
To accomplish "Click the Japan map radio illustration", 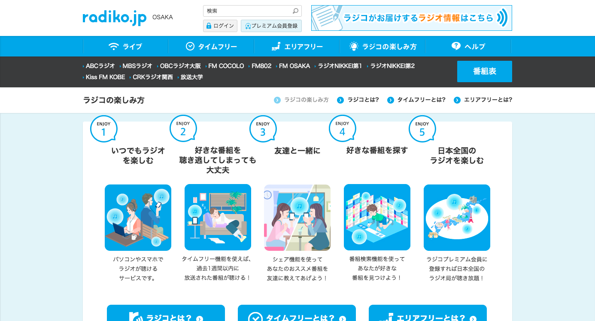I will tap(457, 217).
